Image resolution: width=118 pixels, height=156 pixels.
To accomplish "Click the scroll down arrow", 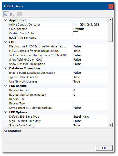I will pyautogui.click(x=110, y=125).
